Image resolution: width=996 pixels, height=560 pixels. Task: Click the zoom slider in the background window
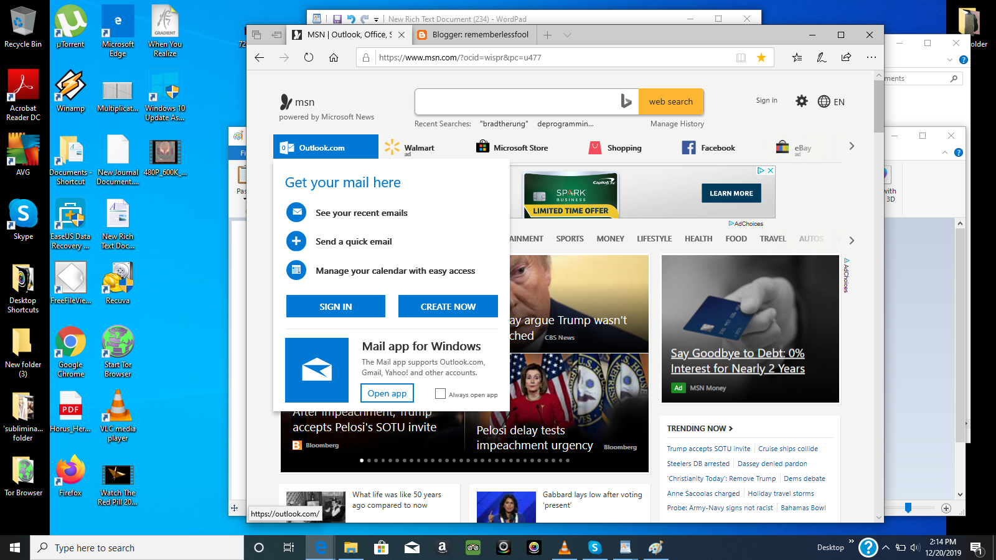click(x=908, y=508)
